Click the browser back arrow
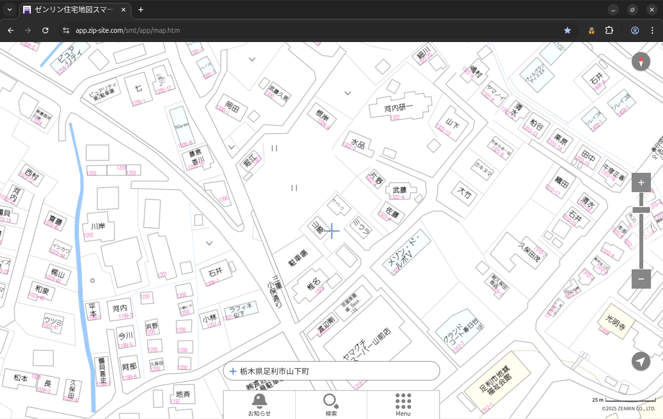 click(11, 30)
